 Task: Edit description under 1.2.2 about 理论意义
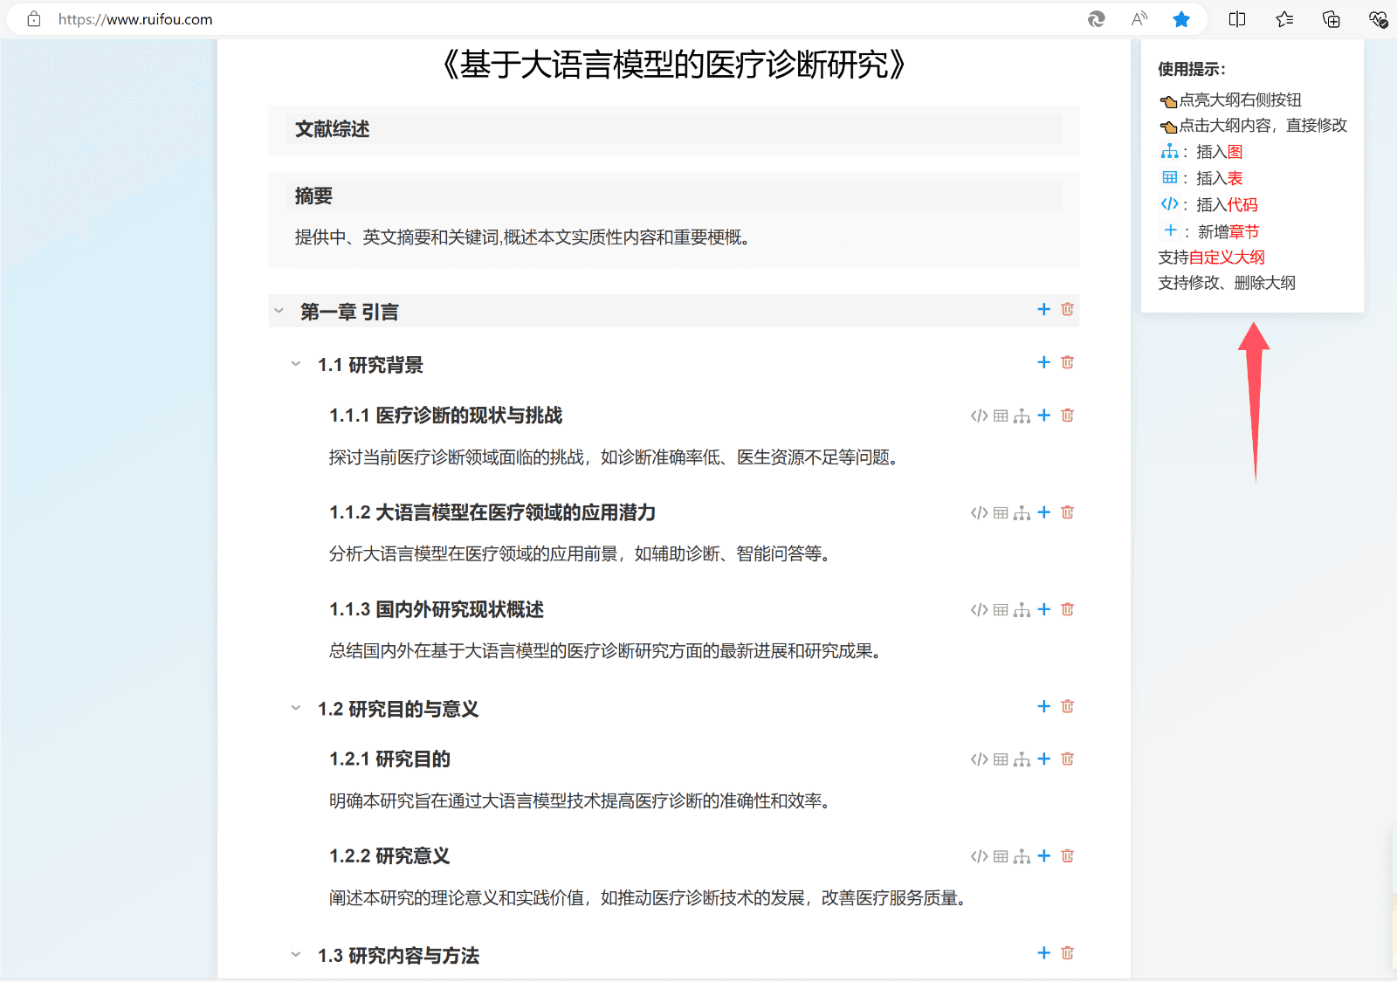point(649,897)
